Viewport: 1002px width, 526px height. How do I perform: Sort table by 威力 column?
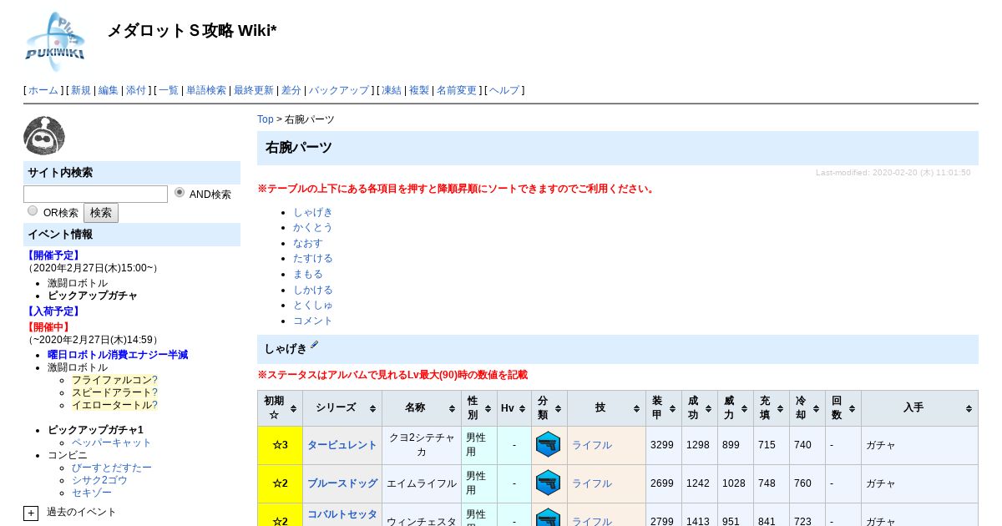pyautogui.click(x=735, y=408)
